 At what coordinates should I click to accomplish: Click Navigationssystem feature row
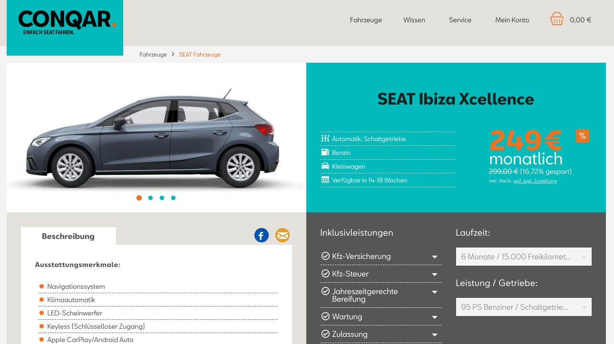tap(158, 287)
